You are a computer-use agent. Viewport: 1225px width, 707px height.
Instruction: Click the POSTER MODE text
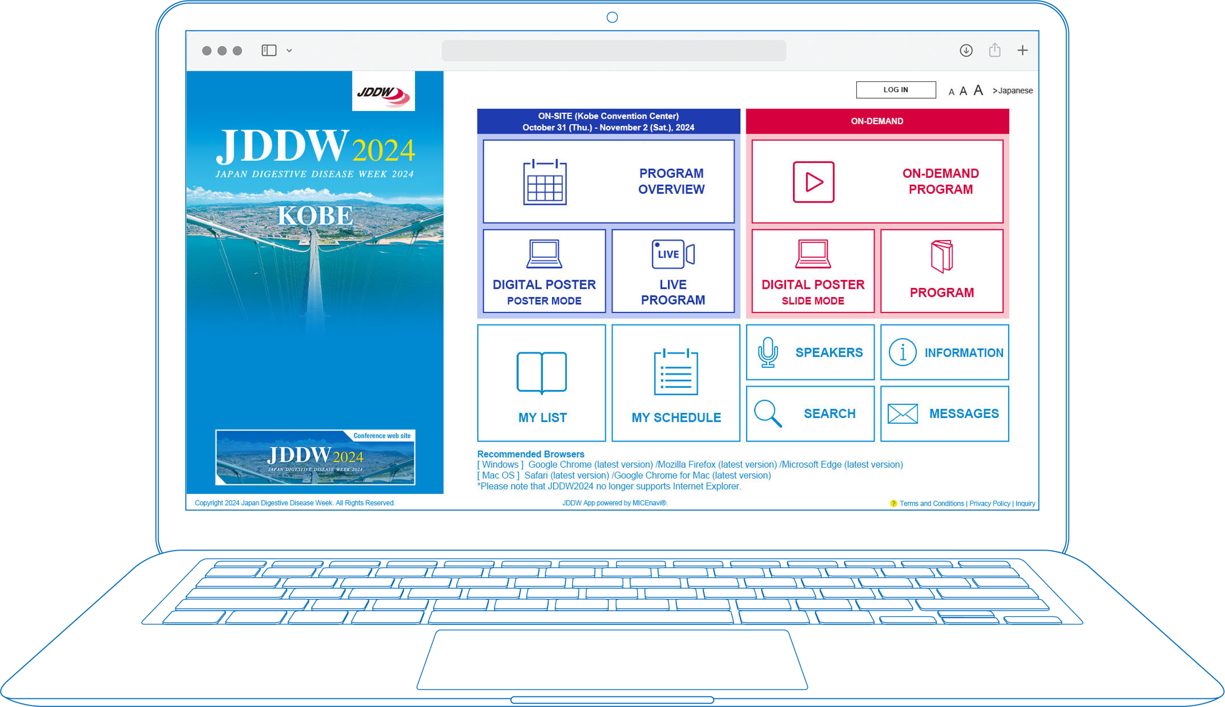[544, 301]
